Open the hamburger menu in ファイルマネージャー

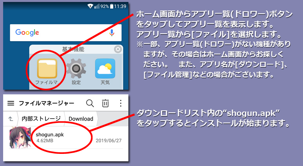[11, 103]
